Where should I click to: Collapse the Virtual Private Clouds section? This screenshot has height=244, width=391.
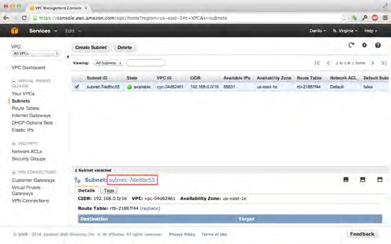14,81
